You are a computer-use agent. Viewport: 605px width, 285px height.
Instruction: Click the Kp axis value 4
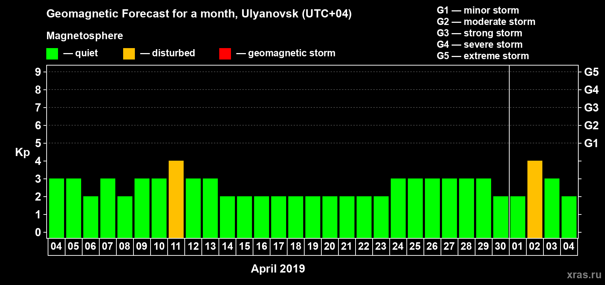(x=38, y=161)
